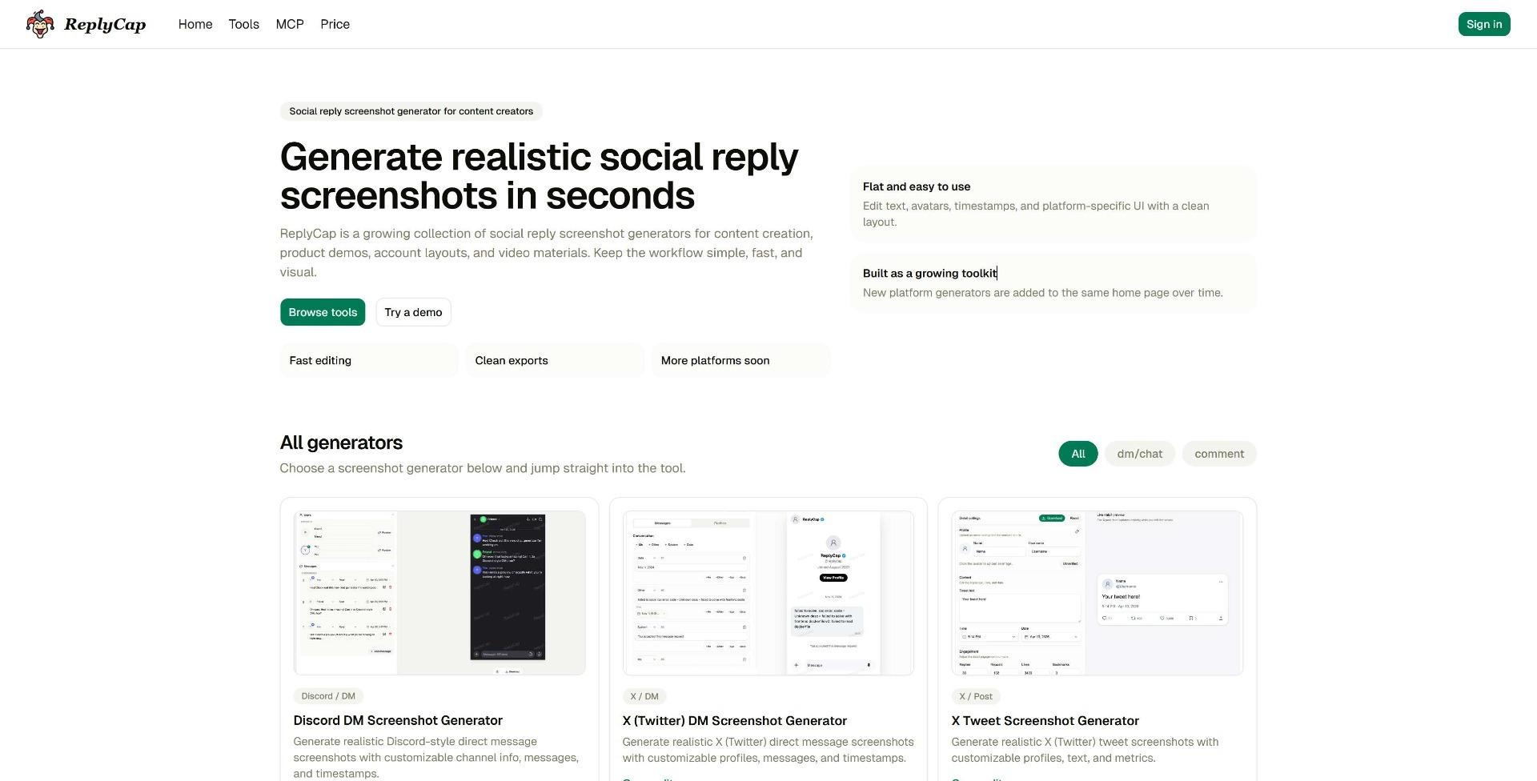
Task: Open the Tools navigation item
Action: tap(243, 24)
